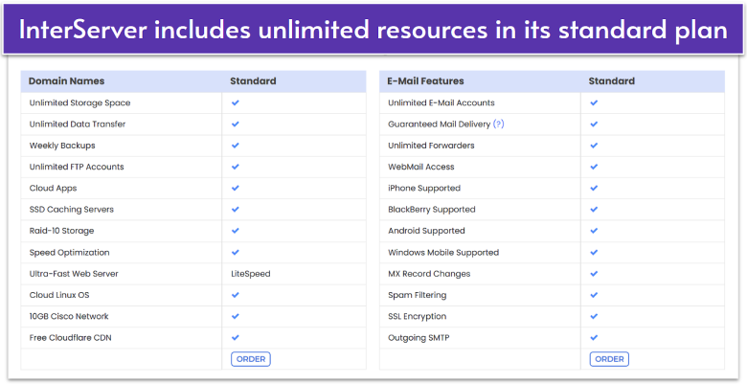Viewport: 747px width, 384px height.
Task: Select the Raid-10 Storage label
Action: (x=61, y=231)
